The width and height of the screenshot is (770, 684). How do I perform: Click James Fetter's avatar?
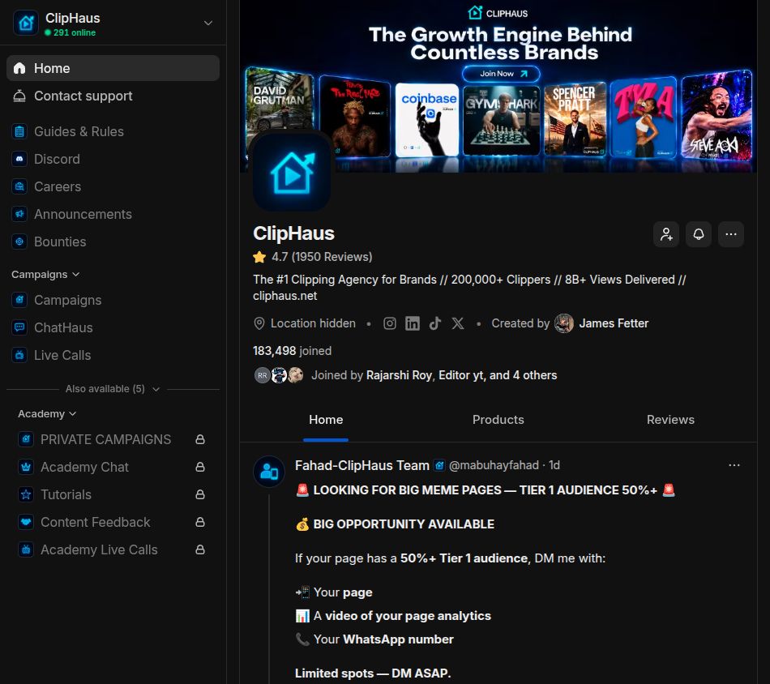pos(564,323)
